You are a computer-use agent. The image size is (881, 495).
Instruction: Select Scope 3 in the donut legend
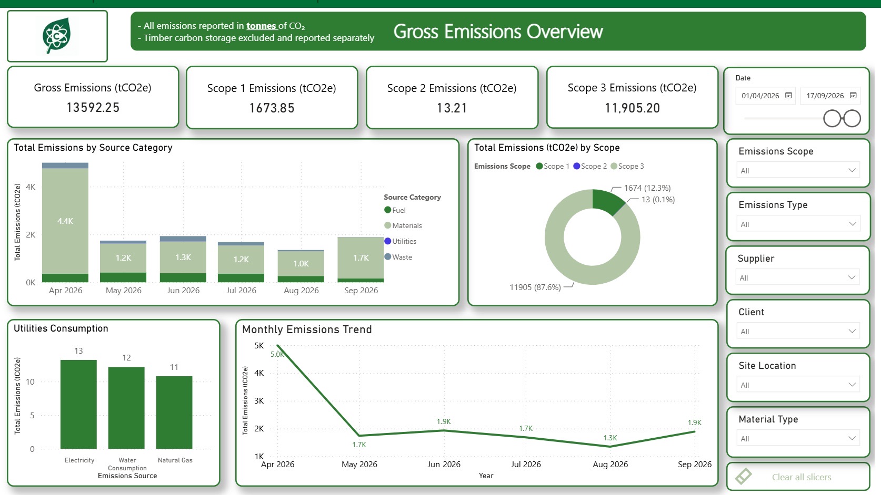pyautogui.click(x=627, y=166)
